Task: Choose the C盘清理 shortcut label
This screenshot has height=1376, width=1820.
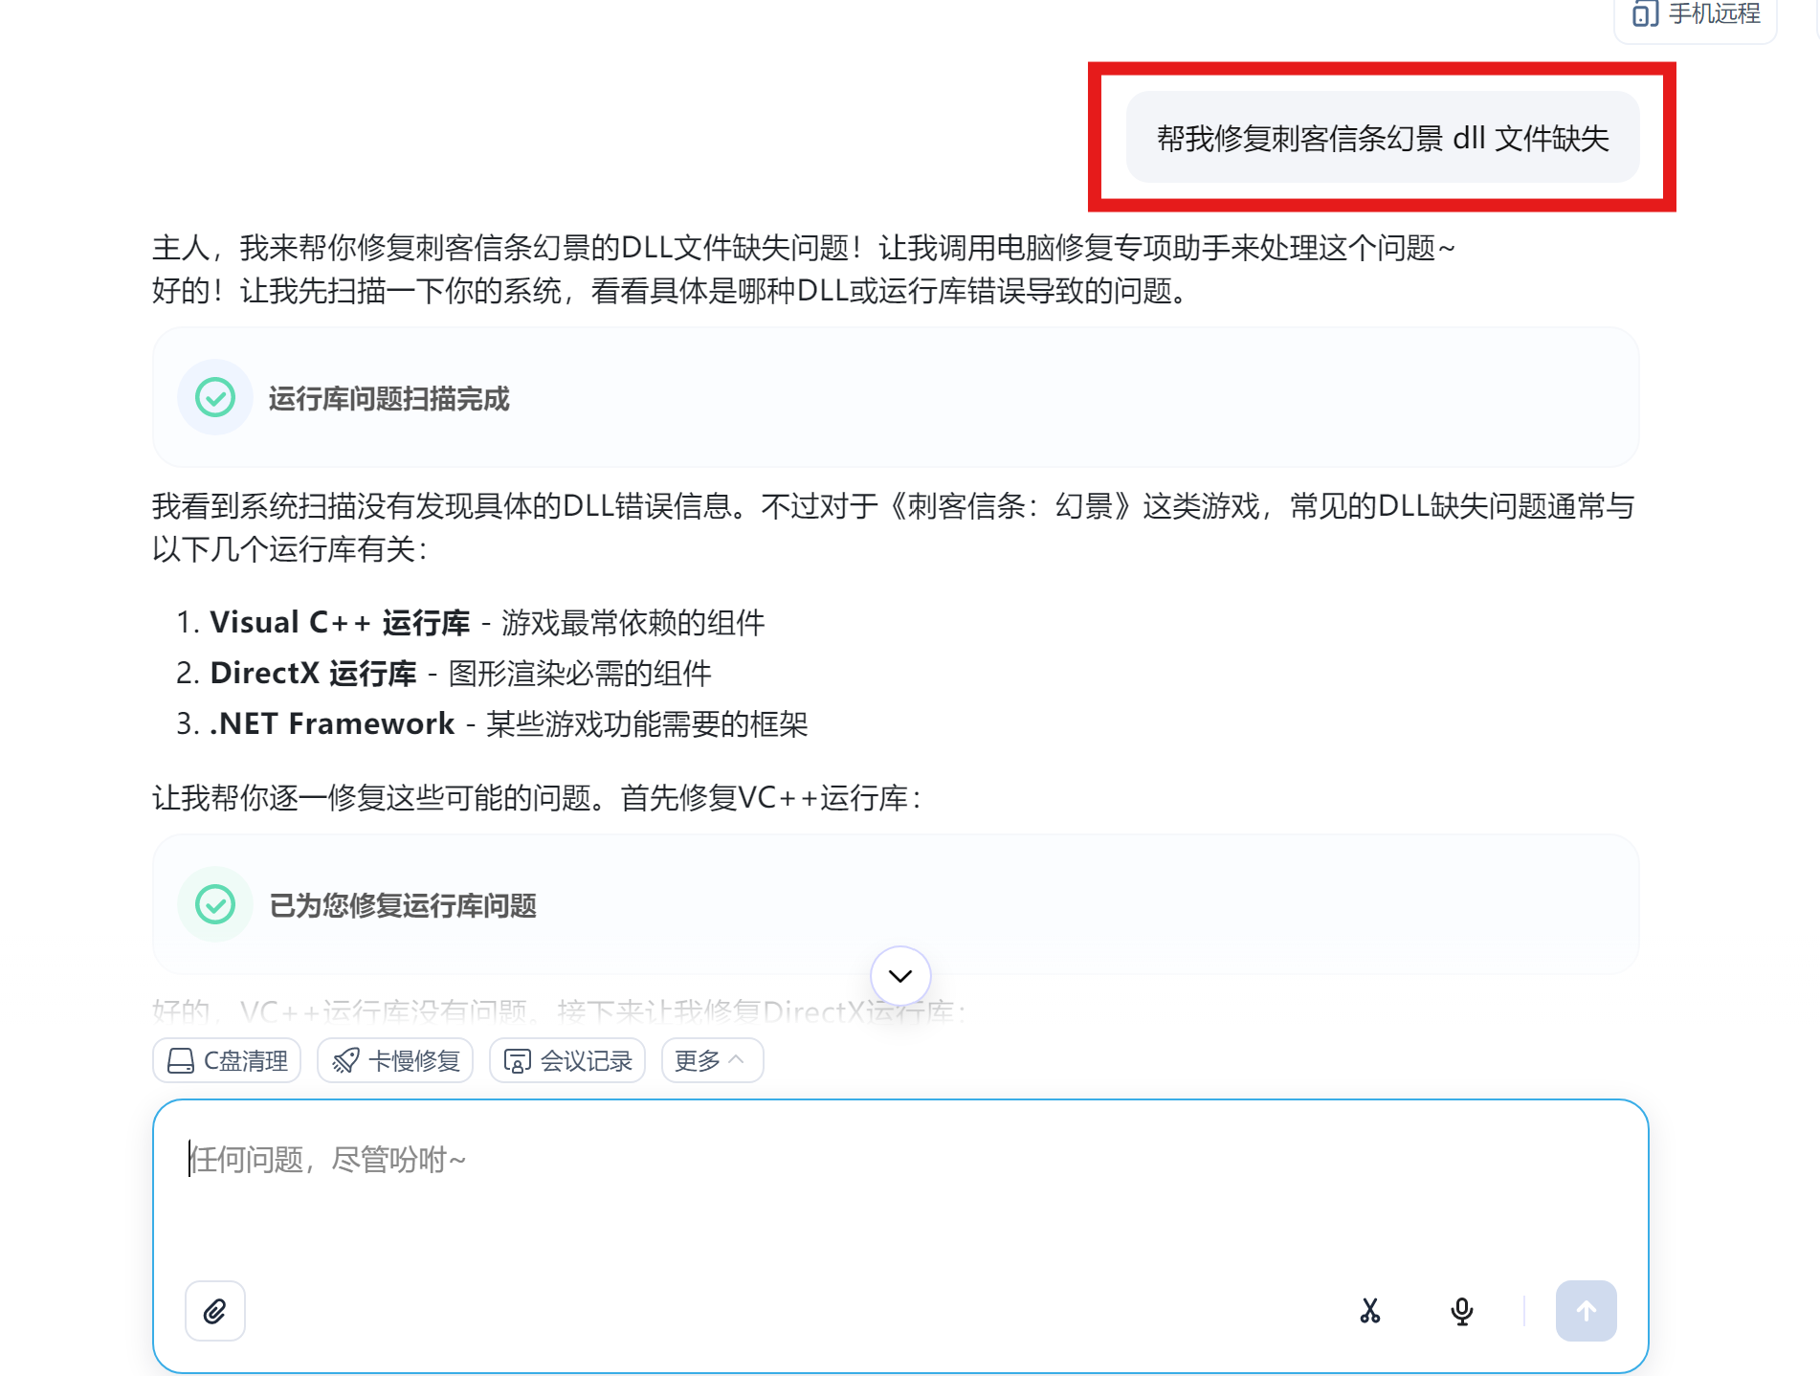Action: [x=246, y=1061]
